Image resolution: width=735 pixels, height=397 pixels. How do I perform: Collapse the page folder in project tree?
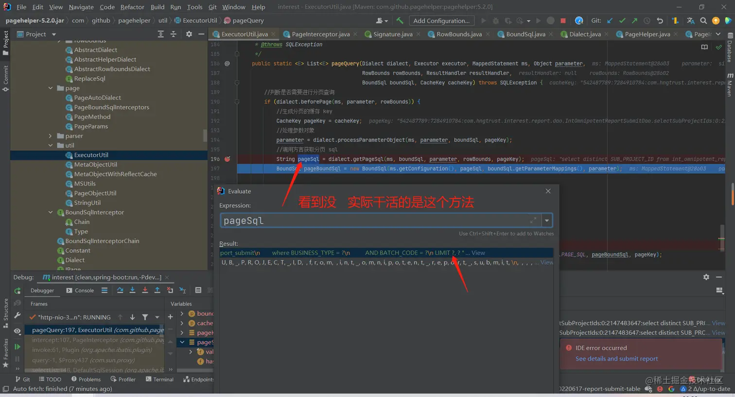pos(51,88)
